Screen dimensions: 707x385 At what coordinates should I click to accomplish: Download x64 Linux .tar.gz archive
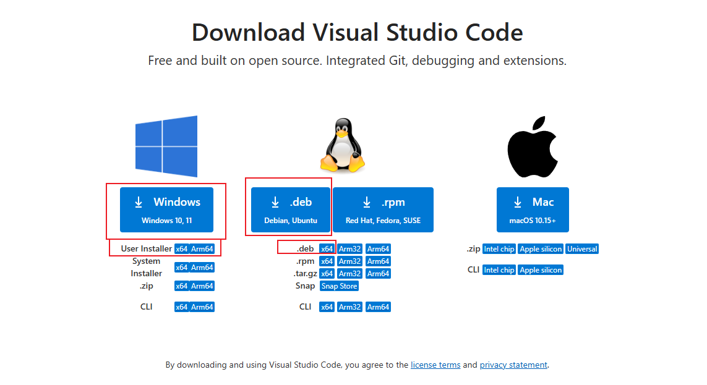click(x=327, y=274)
